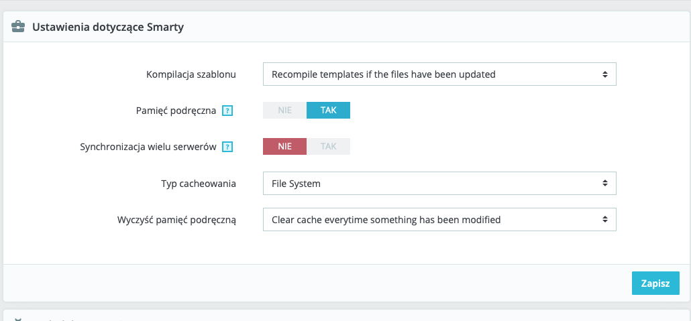Screen dimensions: 691x321
Task: Set Synchronizacja wielu serwerów to TAK
Action: (328, 146)
